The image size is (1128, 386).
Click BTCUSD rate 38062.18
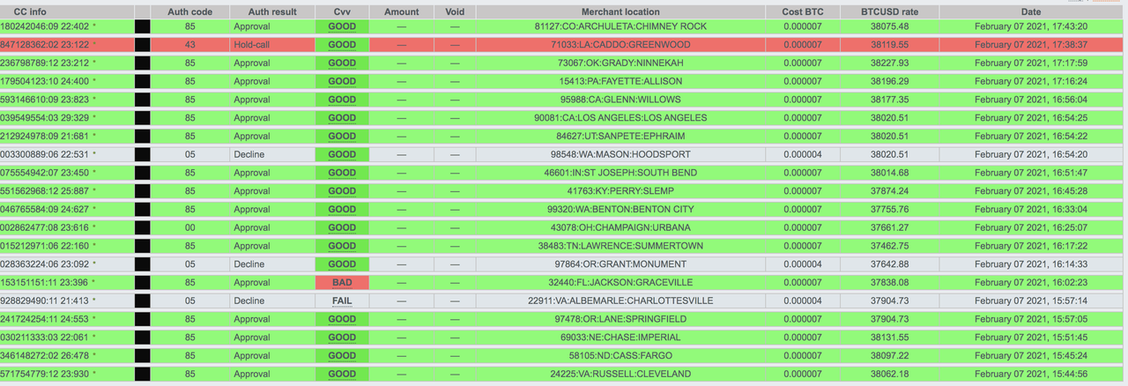890,374
